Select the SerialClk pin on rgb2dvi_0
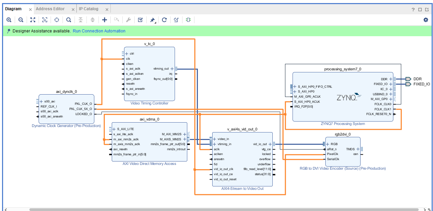This screenshot has width=433, height=211. (x=333, y=159)
